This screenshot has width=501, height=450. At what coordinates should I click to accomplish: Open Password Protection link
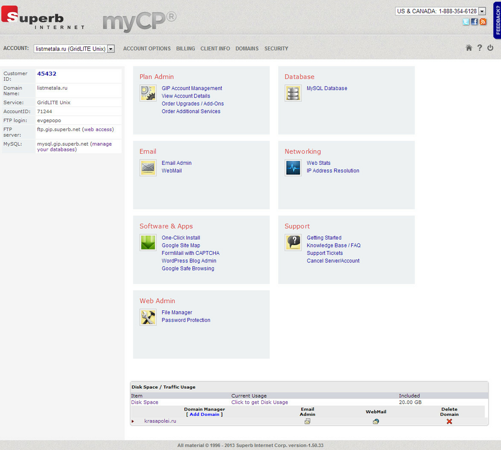coord(186,320)
